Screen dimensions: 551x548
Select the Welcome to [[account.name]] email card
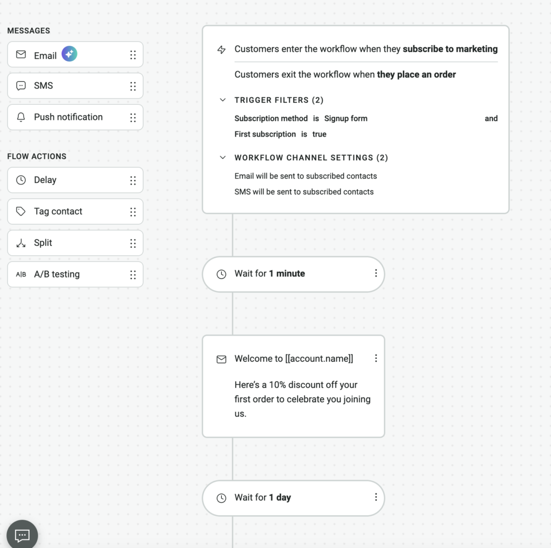[293, 393]
